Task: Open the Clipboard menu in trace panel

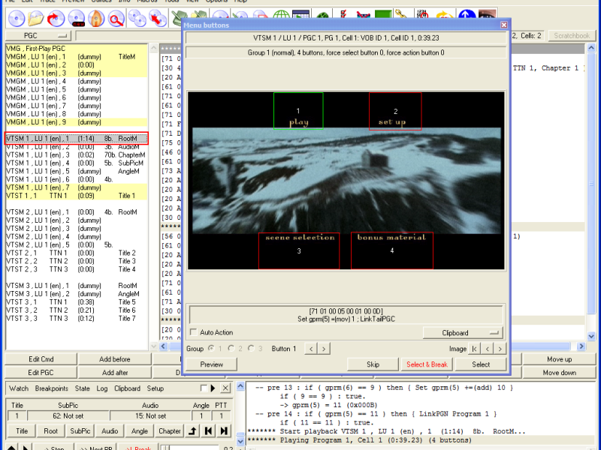Action: coord(127,388)
